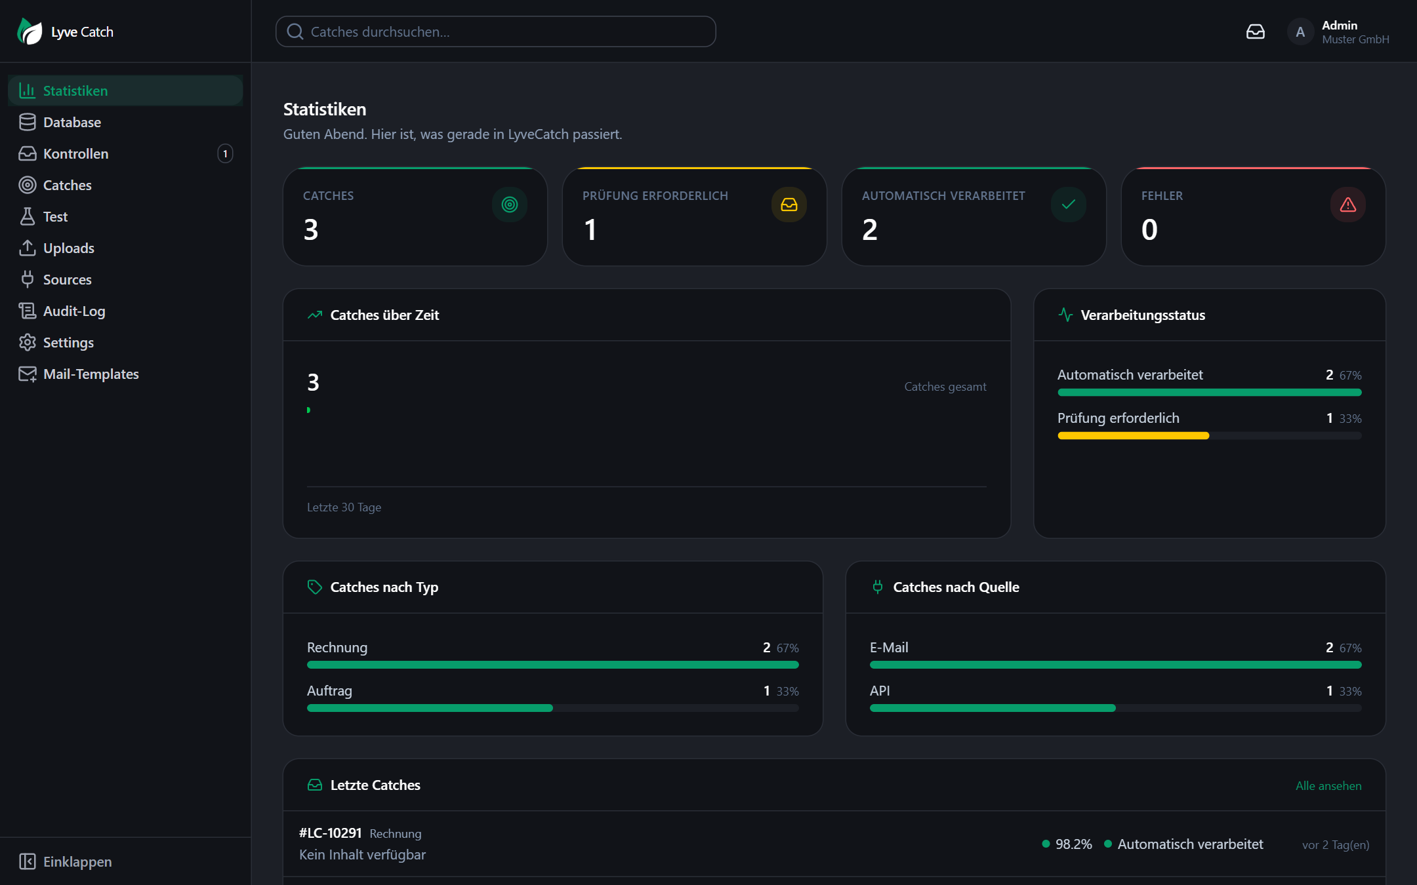The width and height of the screenshot is (1417, 885).
Task: Open Kontrollen in the sidebar
Action: 125,153
